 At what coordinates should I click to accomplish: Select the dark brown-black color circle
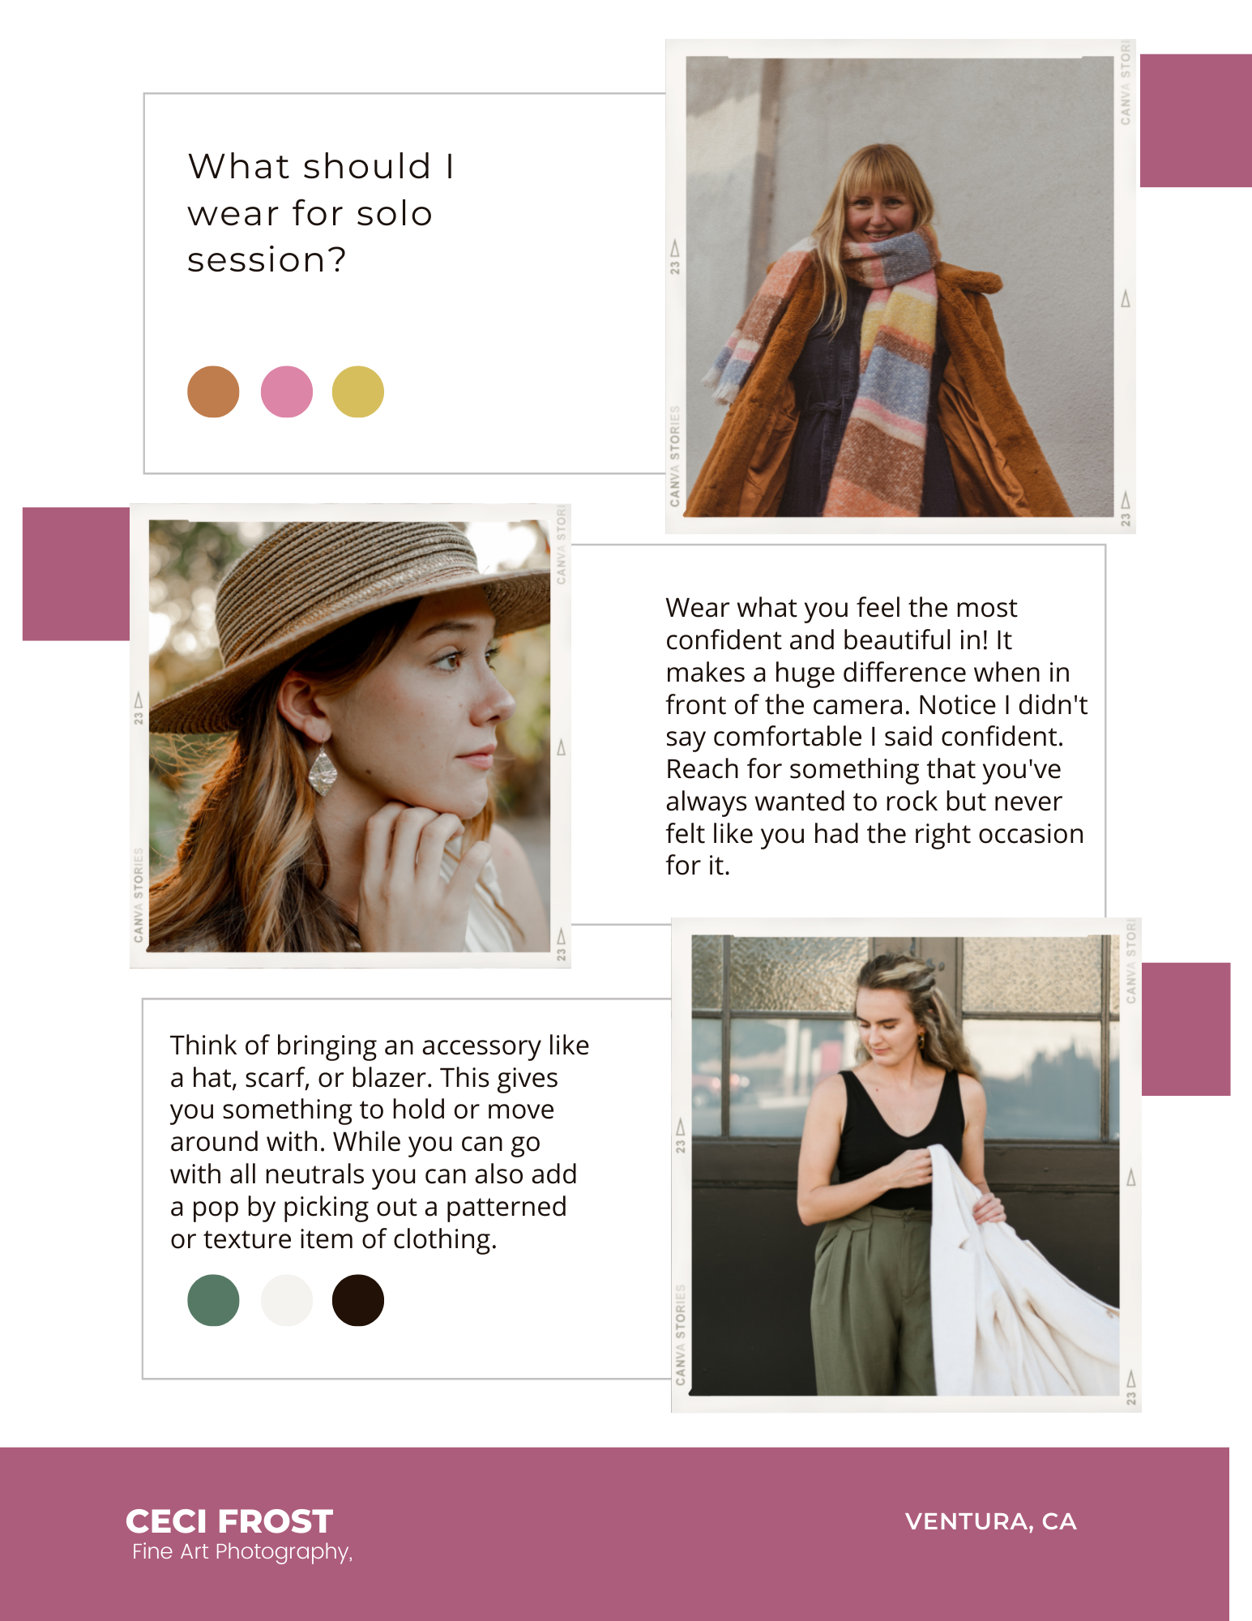click(358, 1300)
